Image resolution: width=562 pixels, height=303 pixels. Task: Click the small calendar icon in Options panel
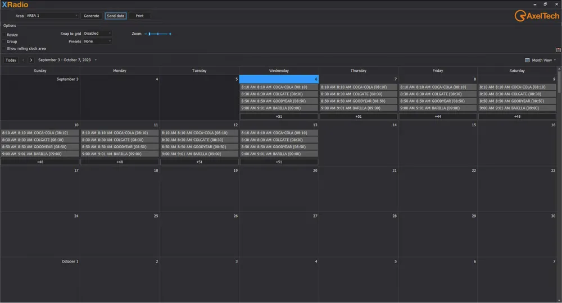tap(558, 50)
